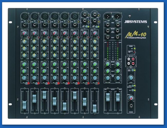Click the right XLR main output connector
167x128 pixels.
(118, 16)
